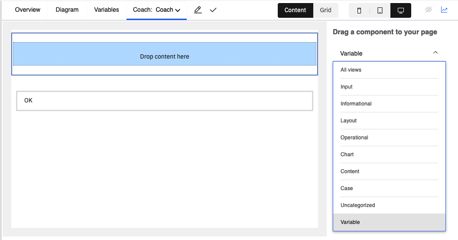The width and height of the screenshot is (458, 240).
Task: Toggle the crossed-eye visibility icon
Action: [429, 10]
